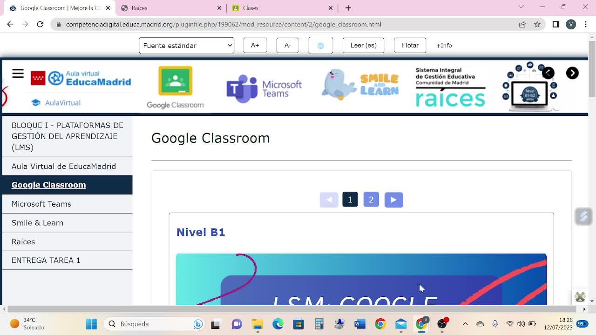The height and width of the screenshot is (335, 596).
Task: Open the Chrome three-dot menu
Action: (586, 24)
